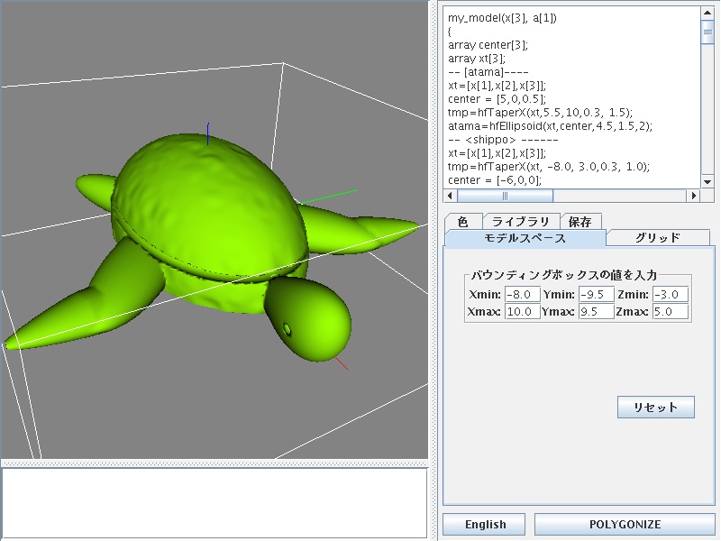
Task: Focus the Zmin text field
Action: coord(670,295)
